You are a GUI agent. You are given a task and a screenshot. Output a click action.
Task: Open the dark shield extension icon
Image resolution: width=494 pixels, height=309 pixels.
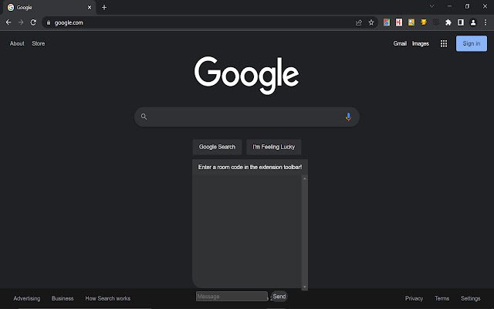click(x=436, y=22)
